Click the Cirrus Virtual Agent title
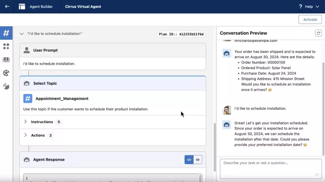 coord(83,7)
